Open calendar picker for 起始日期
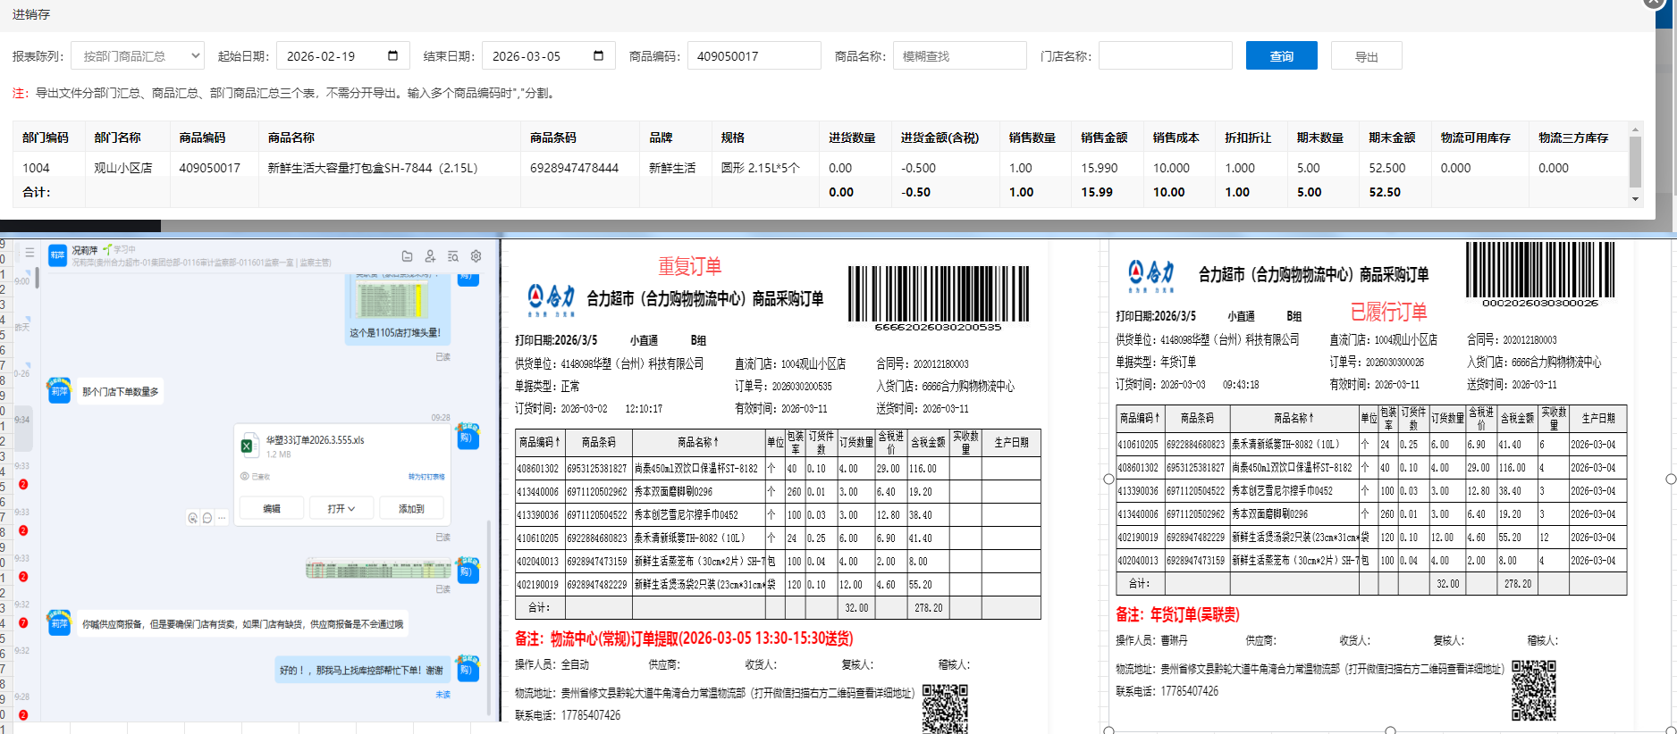 pyautogui.click(x=392, y=55)
